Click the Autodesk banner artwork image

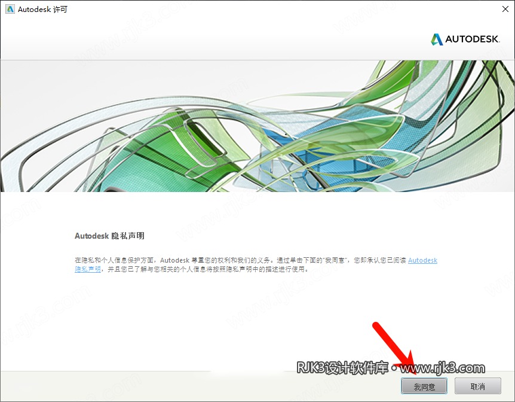click(x=257, y=126)
